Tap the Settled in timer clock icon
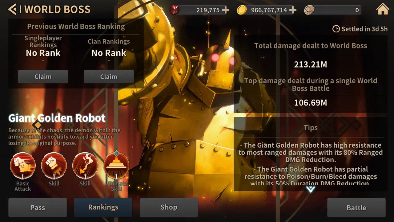Image resolution: width=394 pixels, height=222 pixels. point(336,29)
